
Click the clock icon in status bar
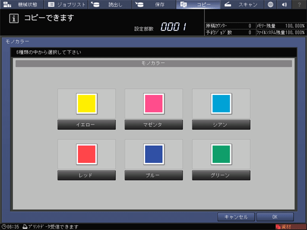[x=4, y=226]
